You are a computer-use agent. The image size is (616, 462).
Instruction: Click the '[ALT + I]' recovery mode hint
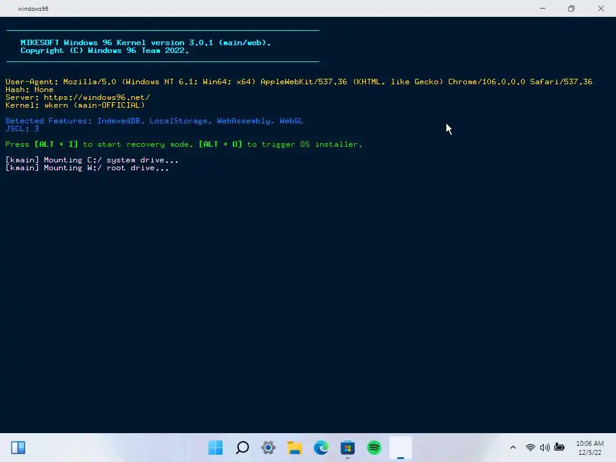[56, 144]
